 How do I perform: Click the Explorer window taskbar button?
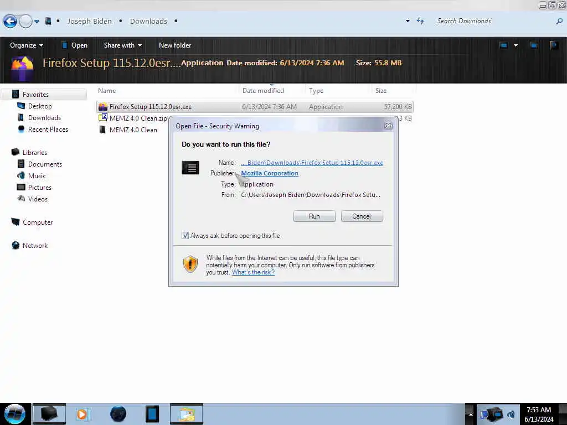click(x=187, y=414)
